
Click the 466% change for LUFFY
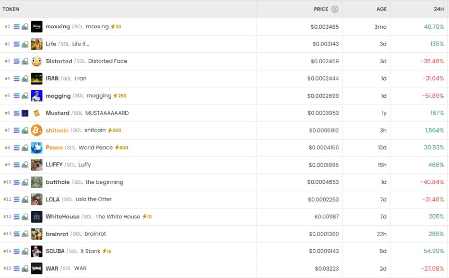tap(436, 165)
